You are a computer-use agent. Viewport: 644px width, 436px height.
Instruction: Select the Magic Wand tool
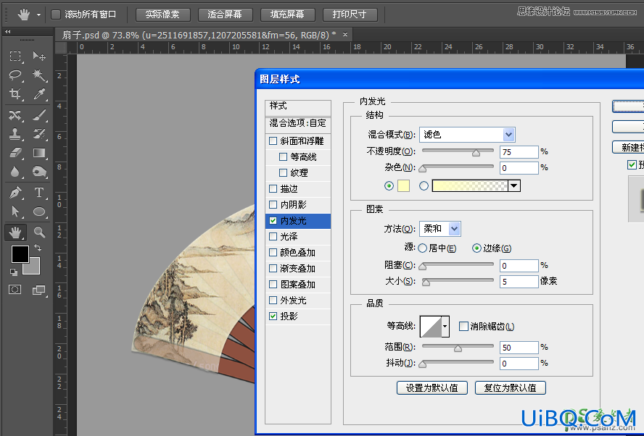point(39,75)
